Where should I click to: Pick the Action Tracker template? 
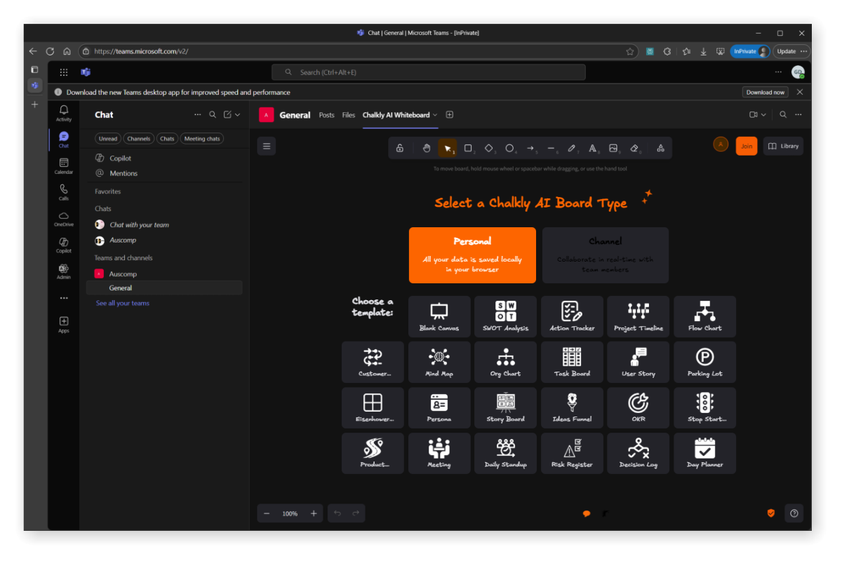pyautogui.click(x=573, y=317)
